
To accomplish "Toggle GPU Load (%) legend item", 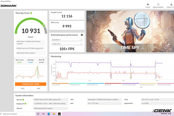I will pyautogui.click(x=113, y=84).
